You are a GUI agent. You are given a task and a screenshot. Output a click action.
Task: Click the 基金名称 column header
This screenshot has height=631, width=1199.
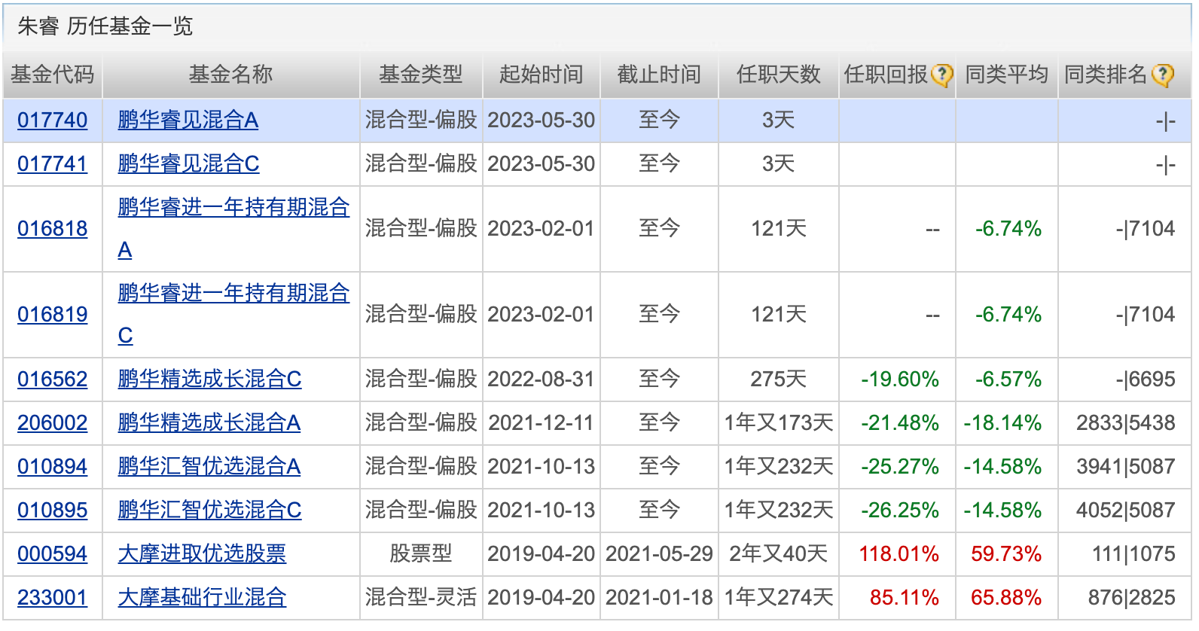[x=231, y=75]
